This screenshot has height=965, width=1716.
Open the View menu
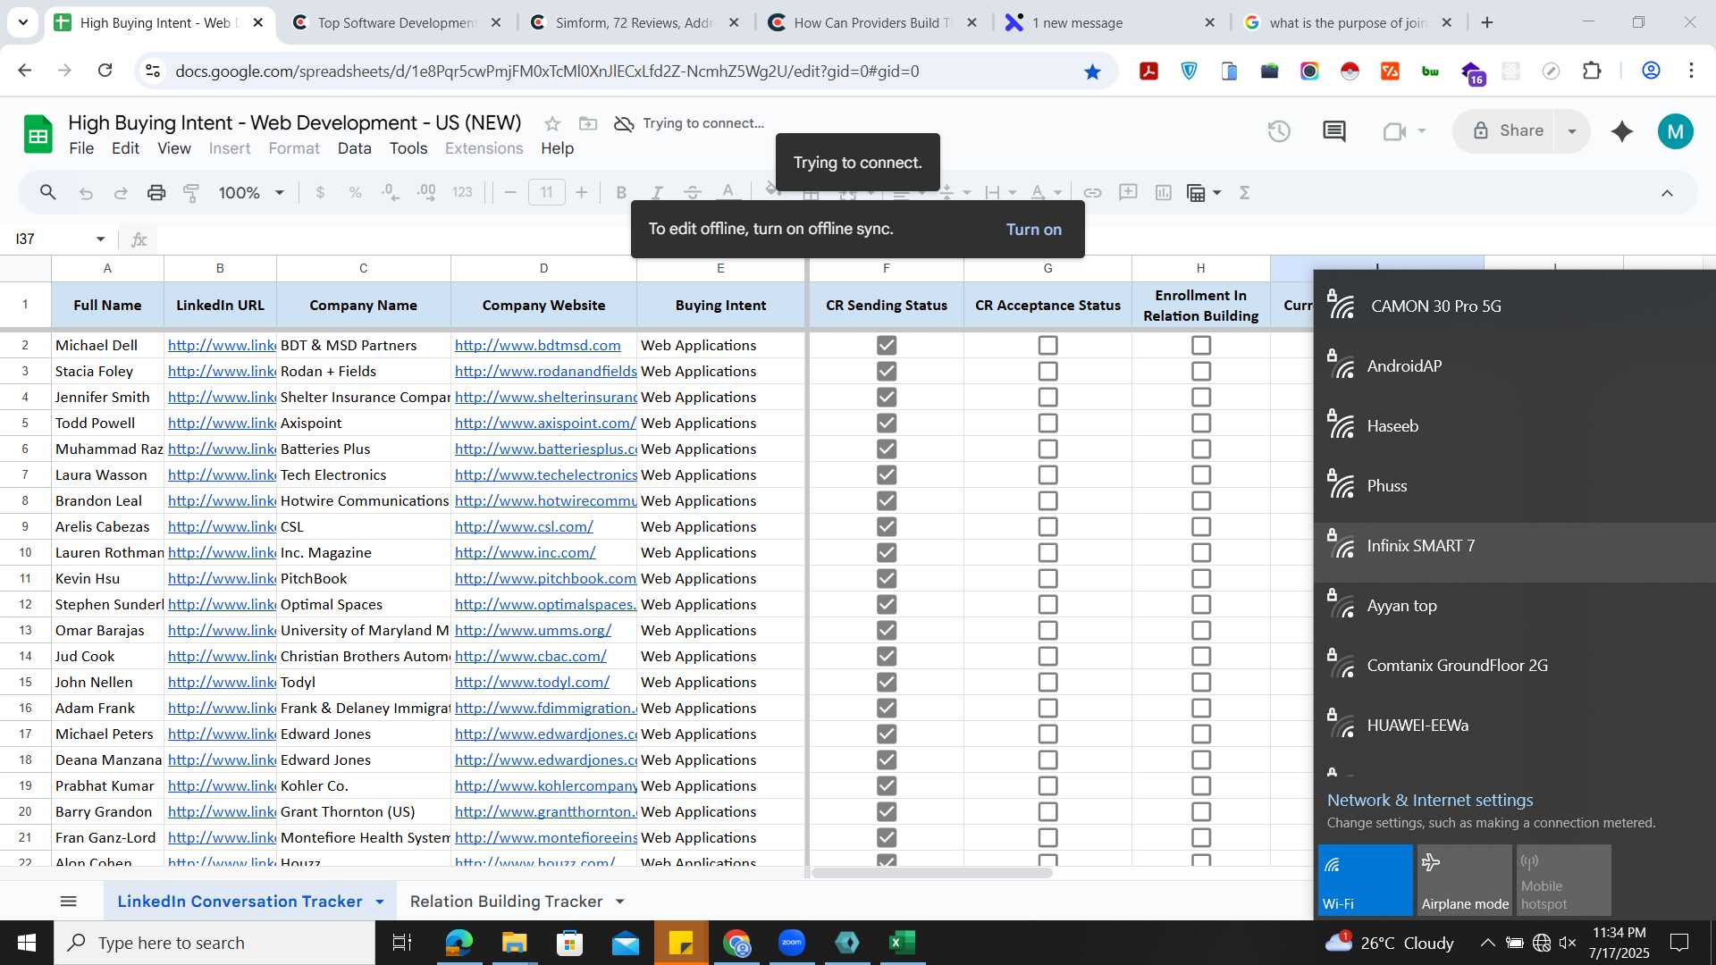point(174,148)
